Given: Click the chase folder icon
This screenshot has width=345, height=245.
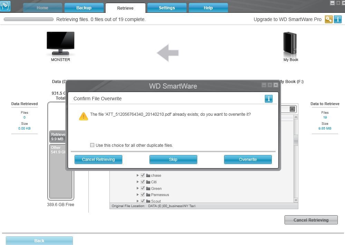Looking at the screenshot, I should tap(148, 175).
